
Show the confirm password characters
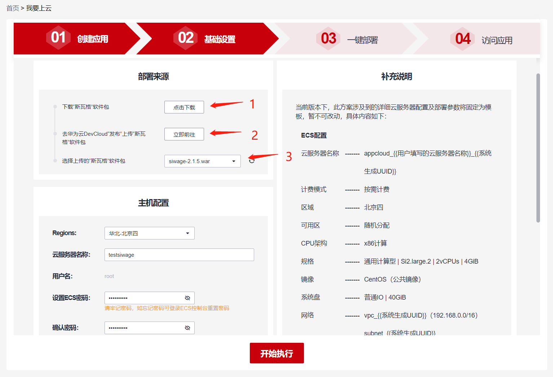187,328
